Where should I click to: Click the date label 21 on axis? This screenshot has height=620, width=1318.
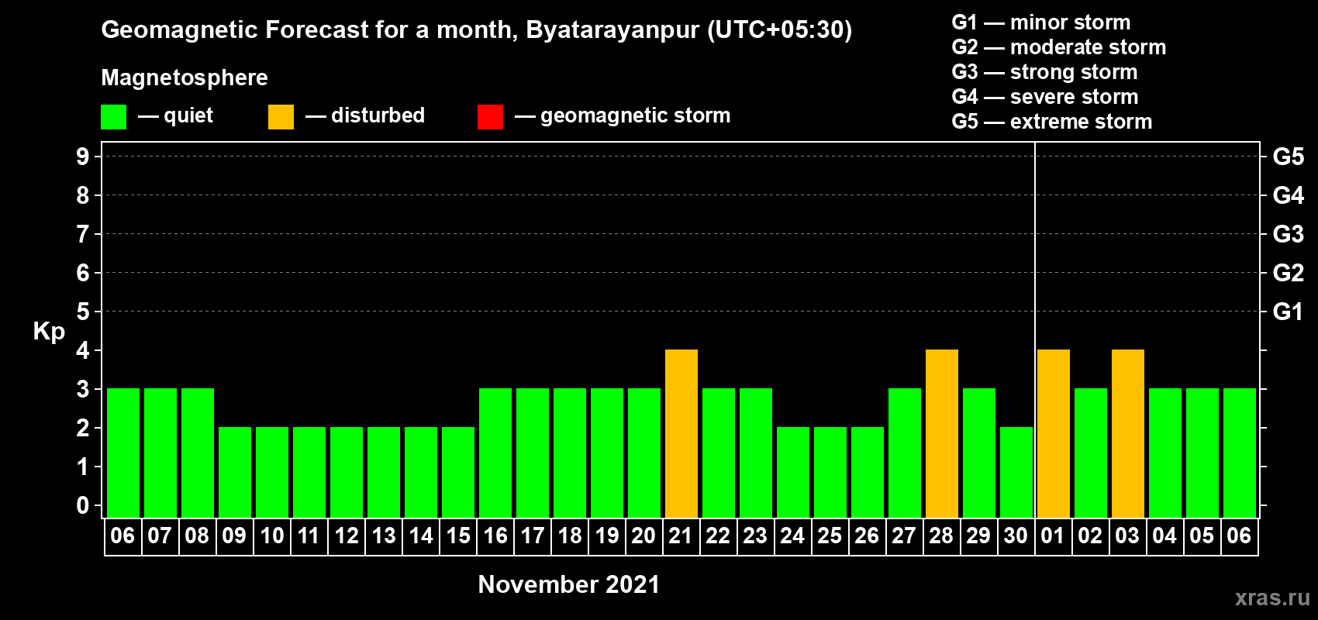(x=681, y=536)
